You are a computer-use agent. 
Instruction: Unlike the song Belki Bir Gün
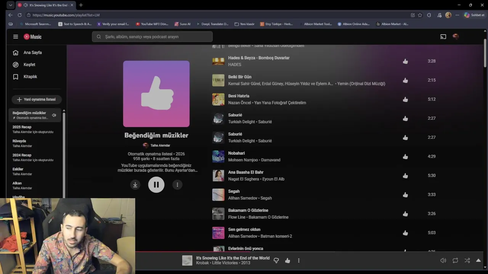(405, 80)
